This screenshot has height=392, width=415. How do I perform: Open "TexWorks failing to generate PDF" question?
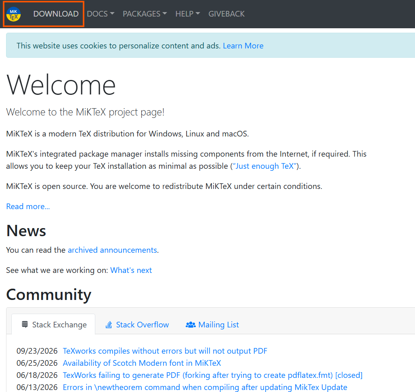pyautogui.click(x=212, y=375)
